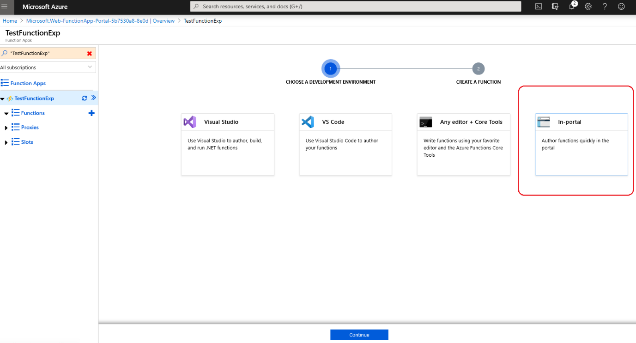Click 'Author functions quickly in the portal' text
Screen dimensions: 636x343
tap(575, 144)
